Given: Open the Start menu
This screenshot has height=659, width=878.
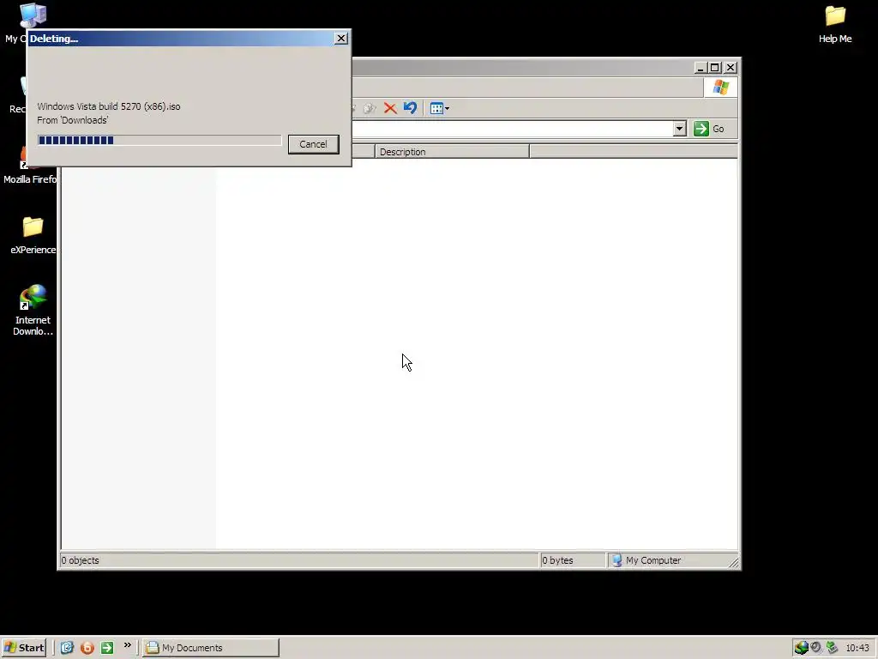Looking at the screenshot, I should [x=23, y=648].
